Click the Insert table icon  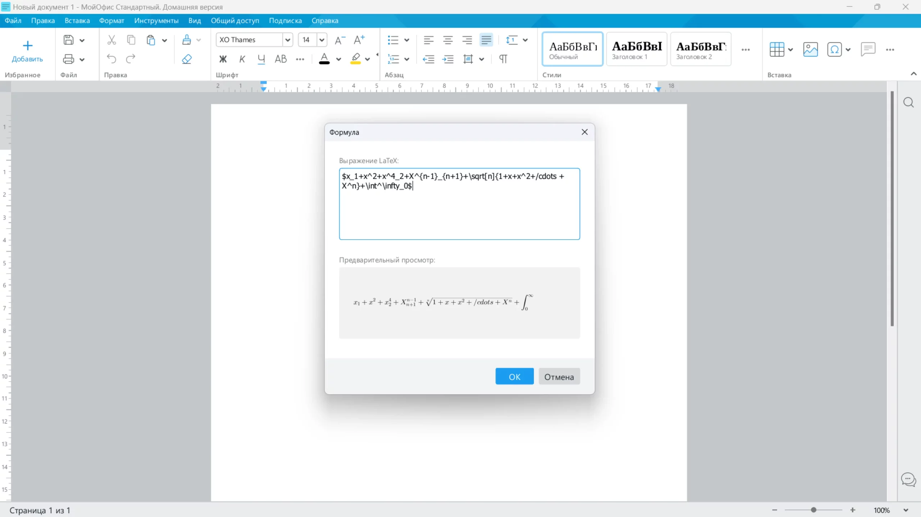[x=776, y=49]
